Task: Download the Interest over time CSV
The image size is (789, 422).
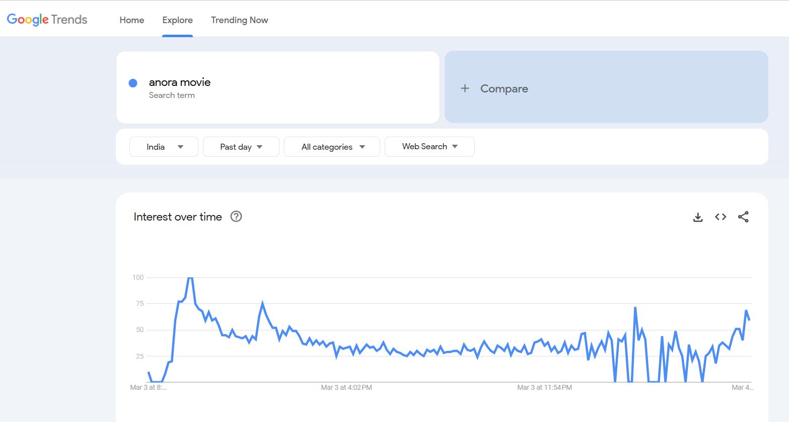Action: (x=698, y=217)
